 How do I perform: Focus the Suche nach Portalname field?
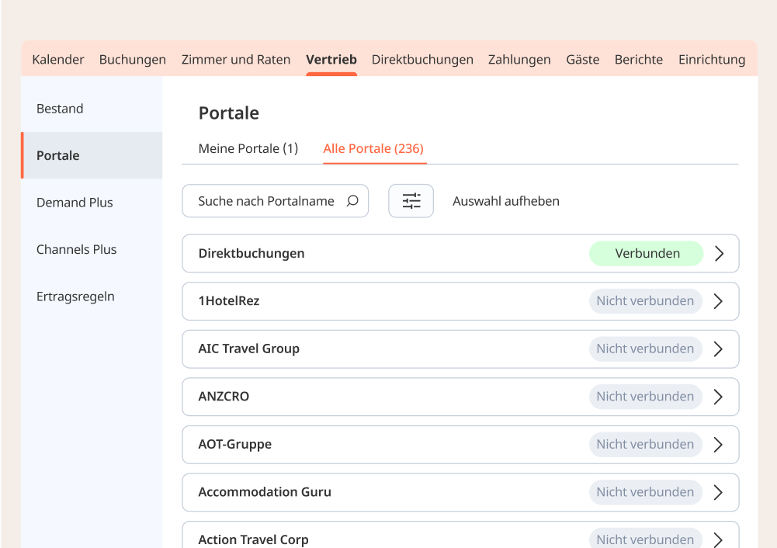265,201
